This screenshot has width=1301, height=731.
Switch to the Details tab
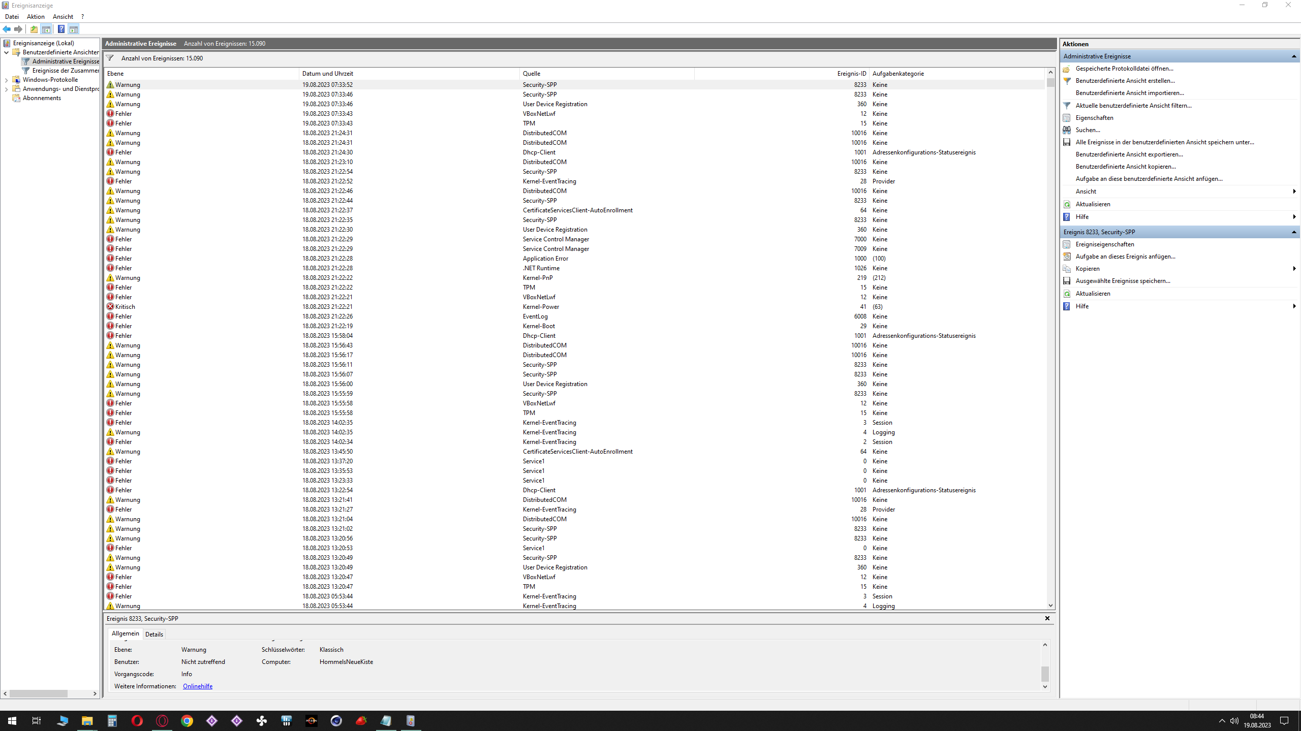click(154, 634)
